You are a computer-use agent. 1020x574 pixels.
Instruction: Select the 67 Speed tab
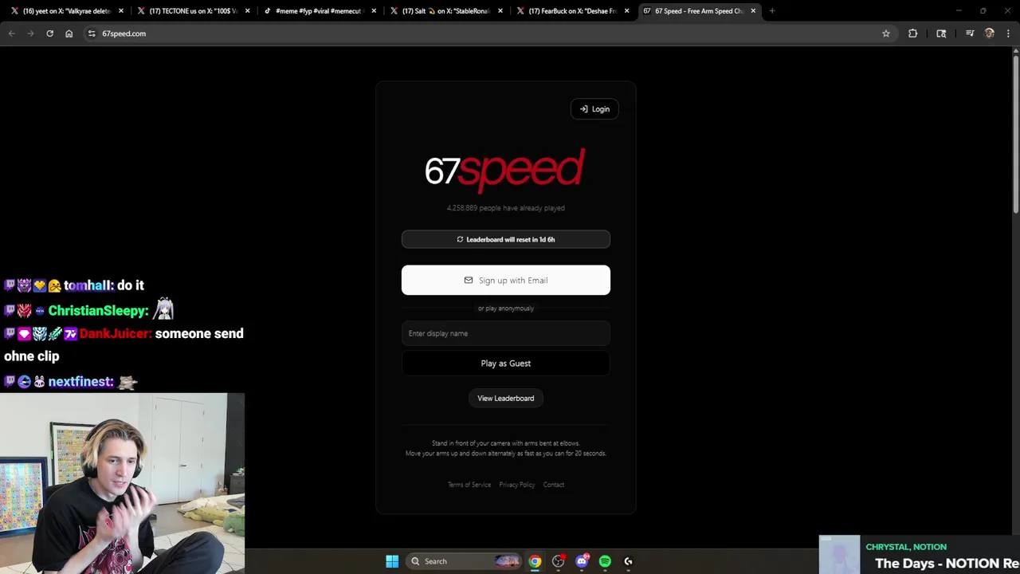pyautogui.click(x=698, y=11)
